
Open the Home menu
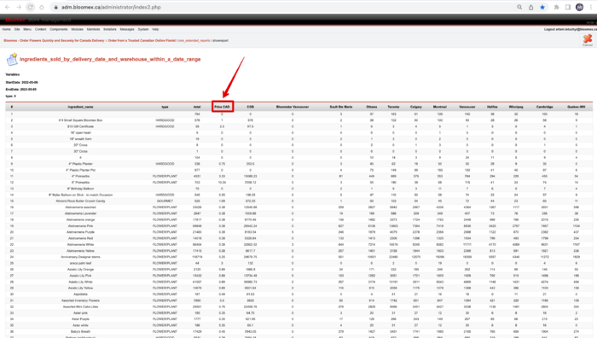coord(7,29)
